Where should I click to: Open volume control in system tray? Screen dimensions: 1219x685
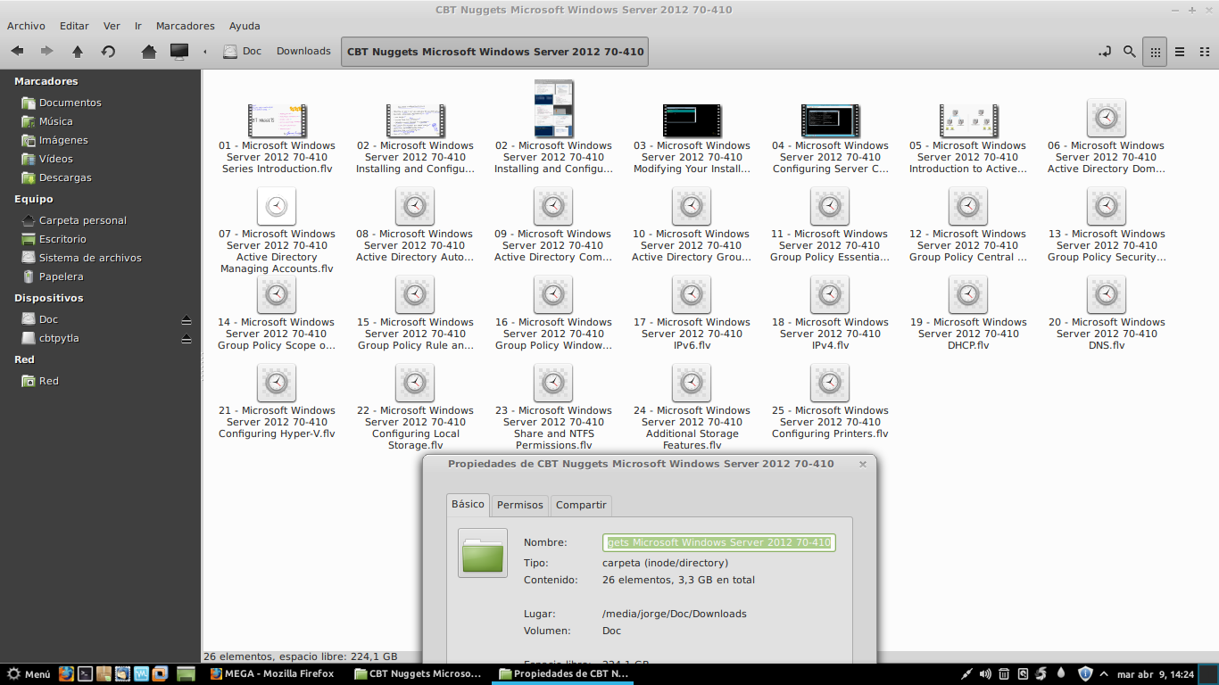pos(985,674)
